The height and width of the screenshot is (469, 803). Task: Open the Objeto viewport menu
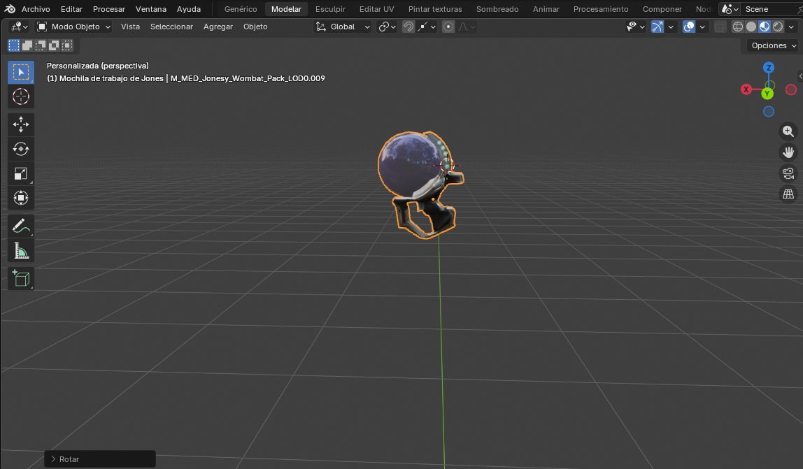point(255,27)
